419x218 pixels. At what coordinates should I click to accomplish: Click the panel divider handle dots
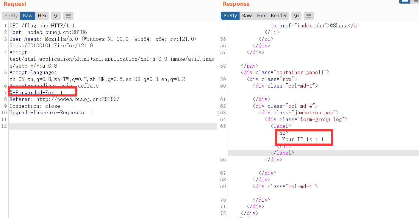[x=218, y=113]
